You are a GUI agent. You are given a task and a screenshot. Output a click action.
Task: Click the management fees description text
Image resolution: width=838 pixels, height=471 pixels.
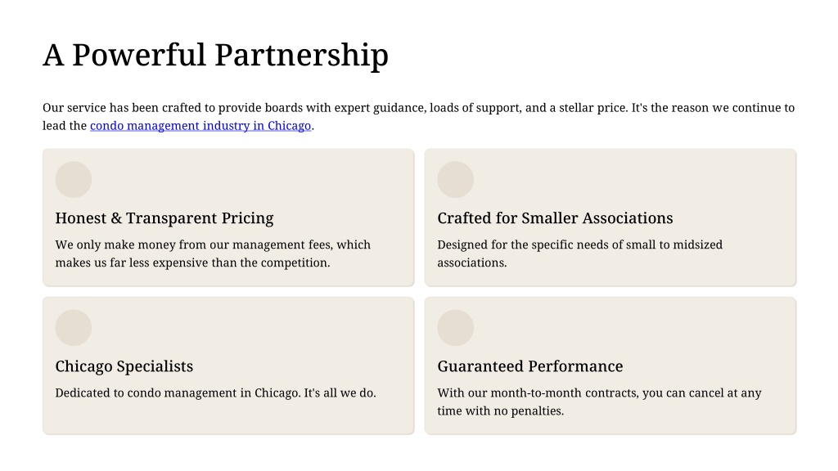coord(213,253)
